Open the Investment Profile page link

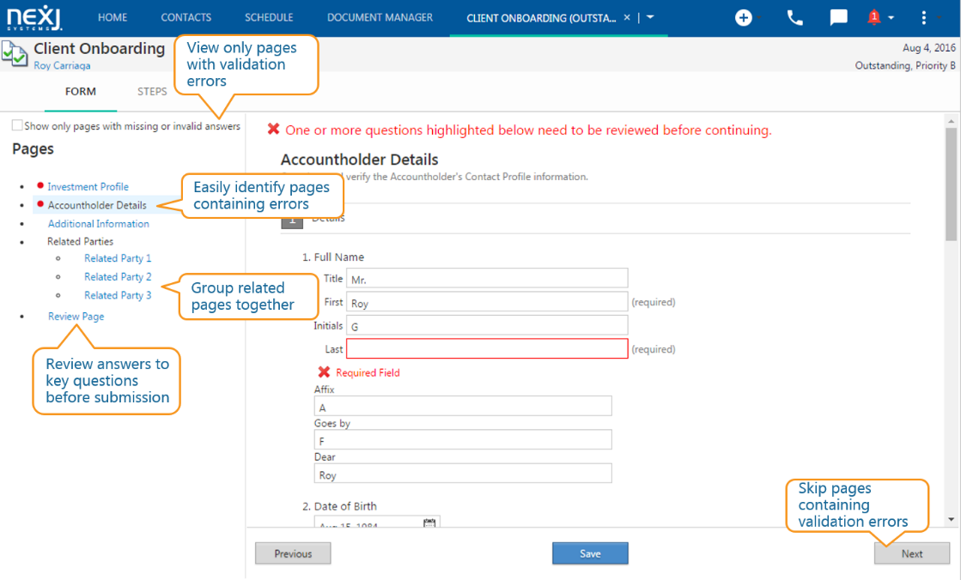(88, 186)
